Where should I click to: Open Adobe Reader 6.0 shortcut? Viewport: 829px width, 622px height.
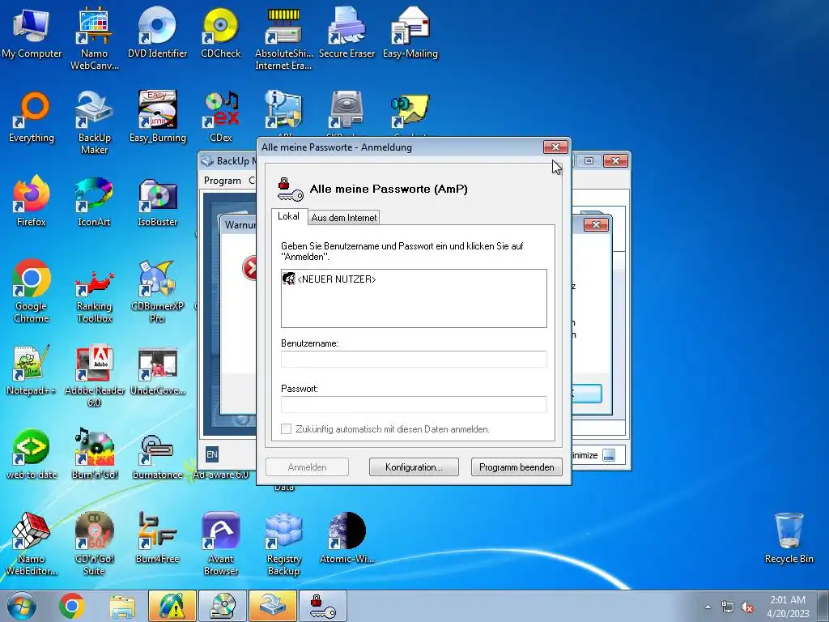[94, 376]
